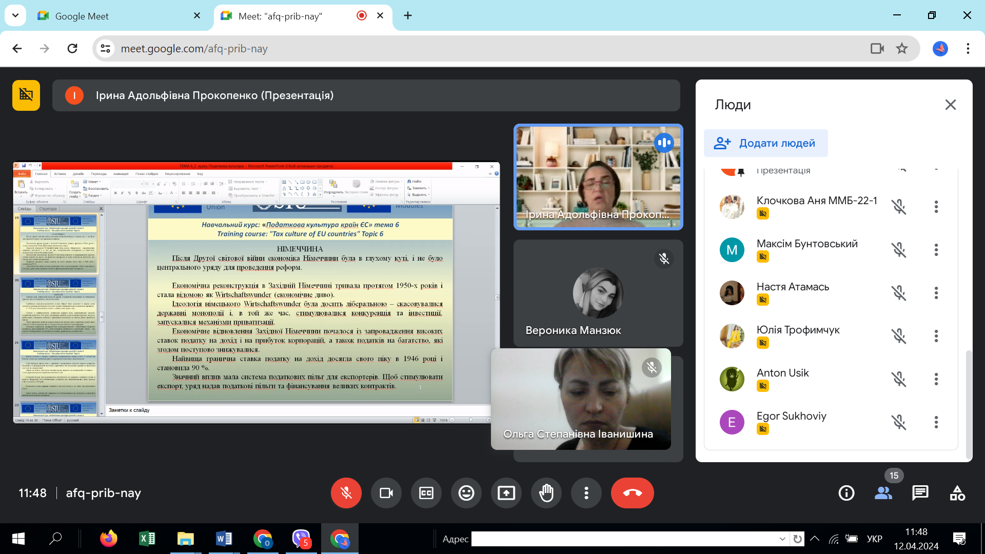Open notification center in taskbar
985x554 pixels.
pos(959,539)
